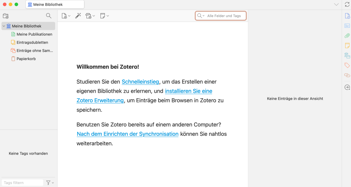
Task: Click the Tags filtern input field
Action: pos(22,182)
